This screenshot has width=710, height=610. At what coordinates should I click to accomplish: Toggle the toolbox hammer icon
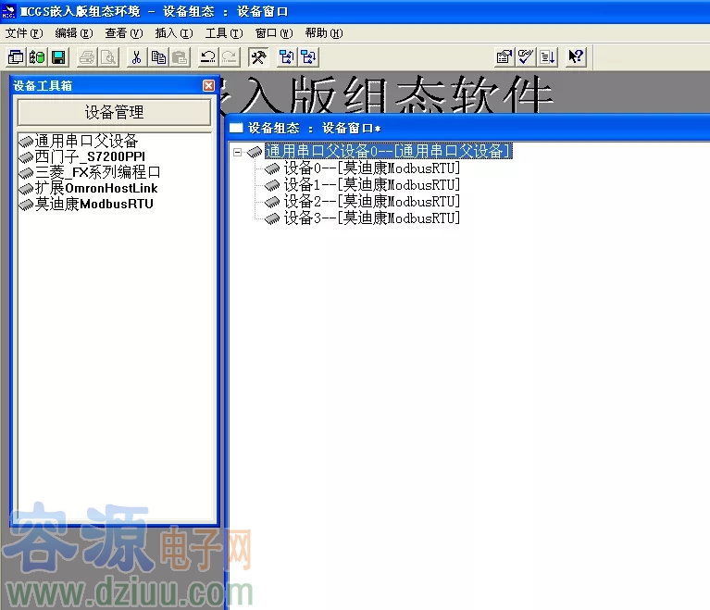click(x=258, y=57)
